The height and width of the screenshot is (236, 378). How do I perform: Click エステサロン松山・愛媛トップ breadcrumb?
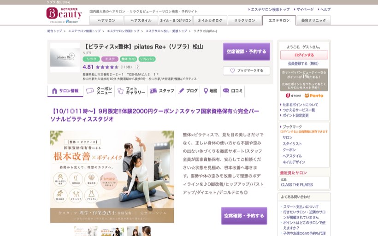pos(166,31)
